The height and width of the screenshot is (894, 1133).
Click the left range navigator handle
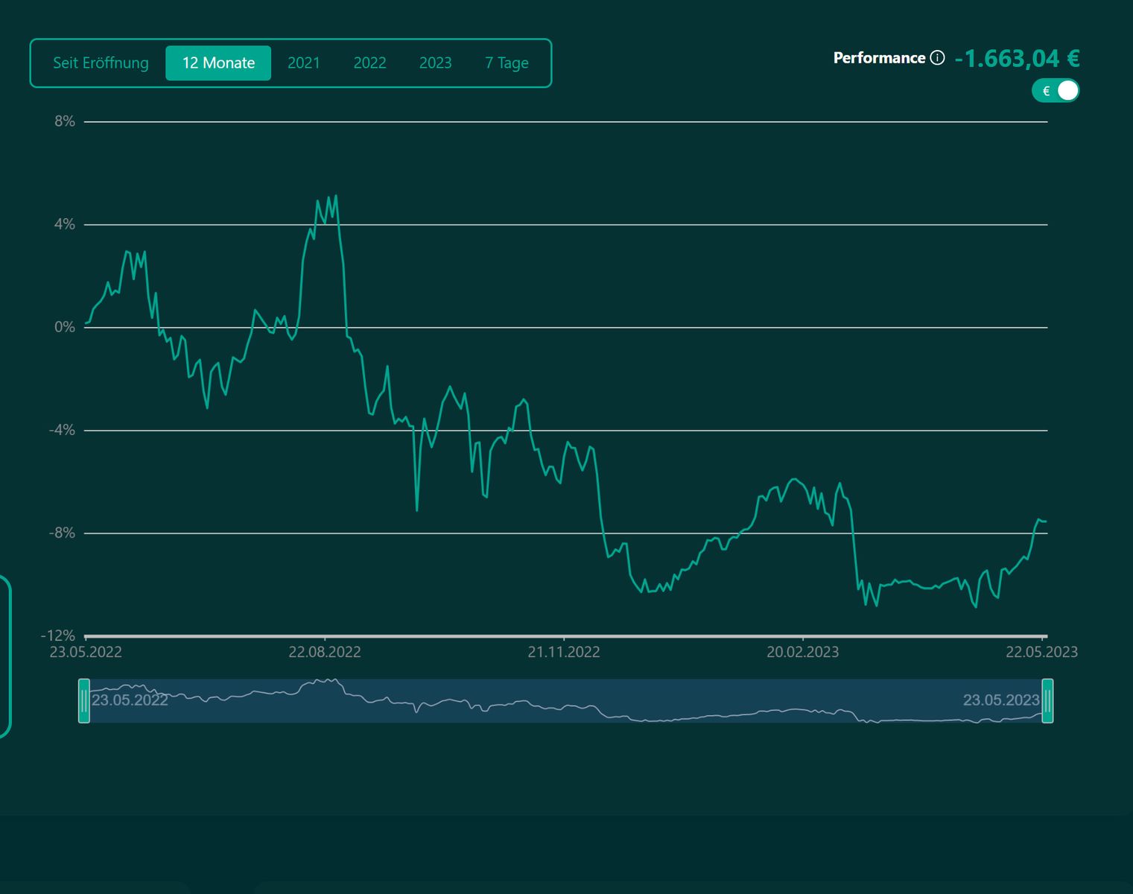pyautogui.click(x=84, y=700)
